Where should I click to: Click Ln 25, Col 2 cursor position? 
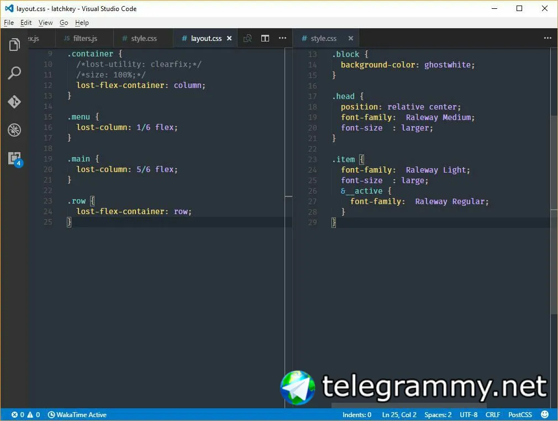(399, 414)
